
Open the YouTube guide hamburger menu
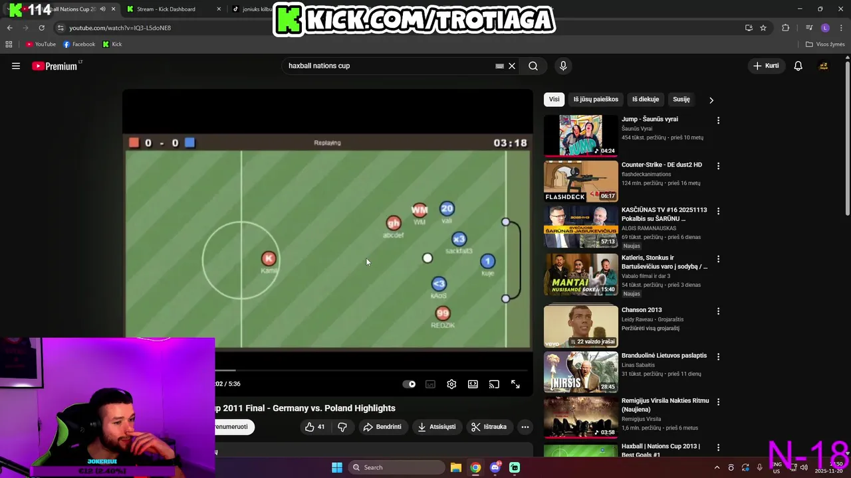coord(16,66)
